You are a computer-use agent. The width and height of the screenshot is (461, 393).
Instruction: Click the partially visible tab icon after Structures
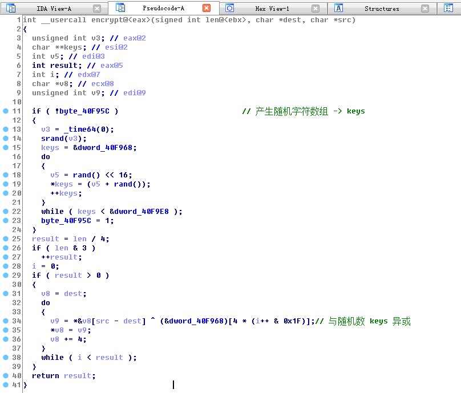pyautogui.click(x=448, y=8)
